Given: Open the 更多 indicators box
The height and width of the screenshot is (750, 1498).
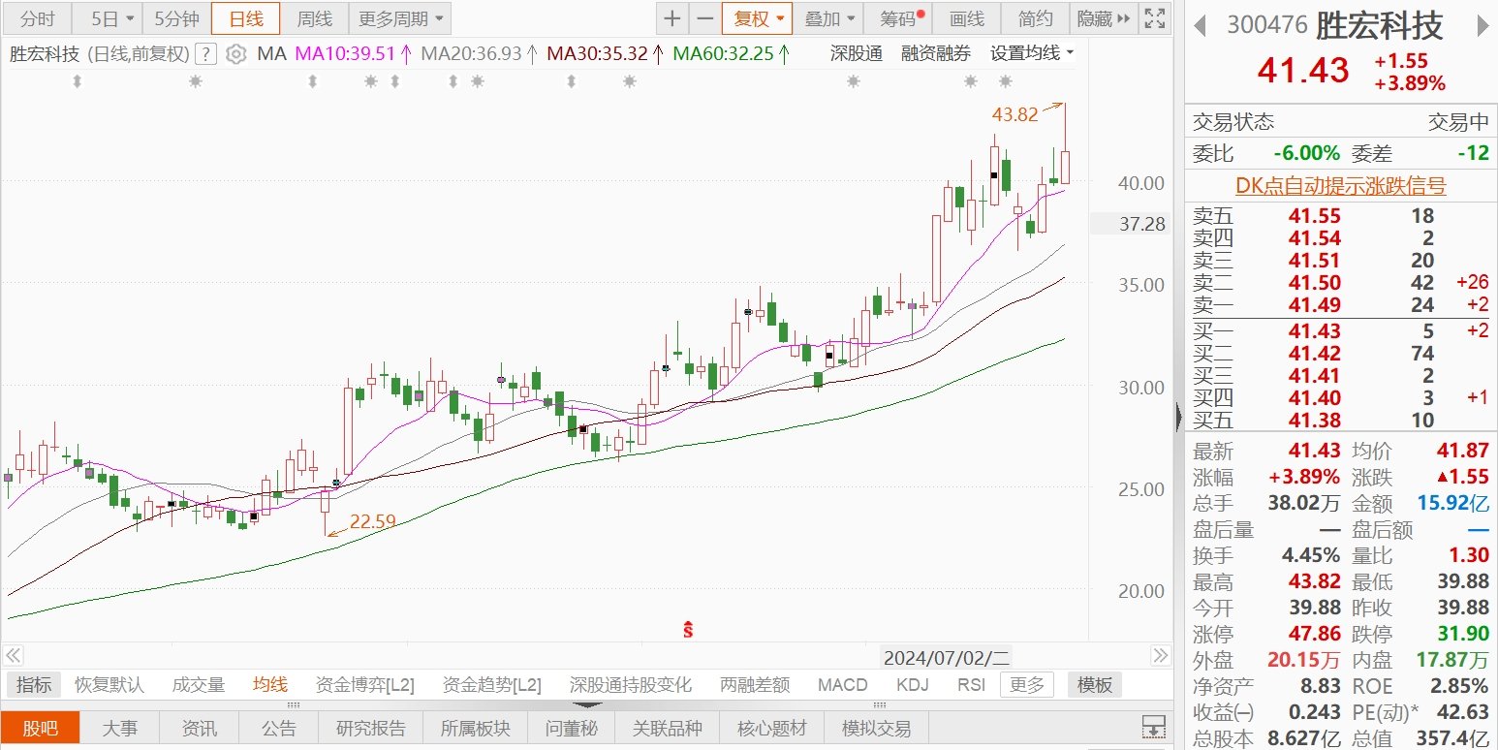Looking at the screenshot, I should pyautogui.click(x=1027, y=685).
